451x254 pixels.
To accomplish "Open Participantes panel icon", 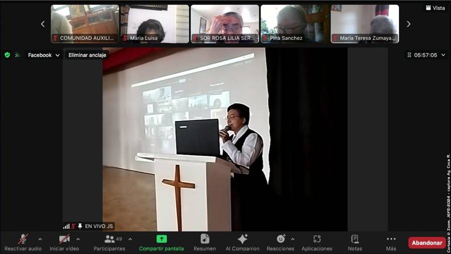I will click(109, 239).
